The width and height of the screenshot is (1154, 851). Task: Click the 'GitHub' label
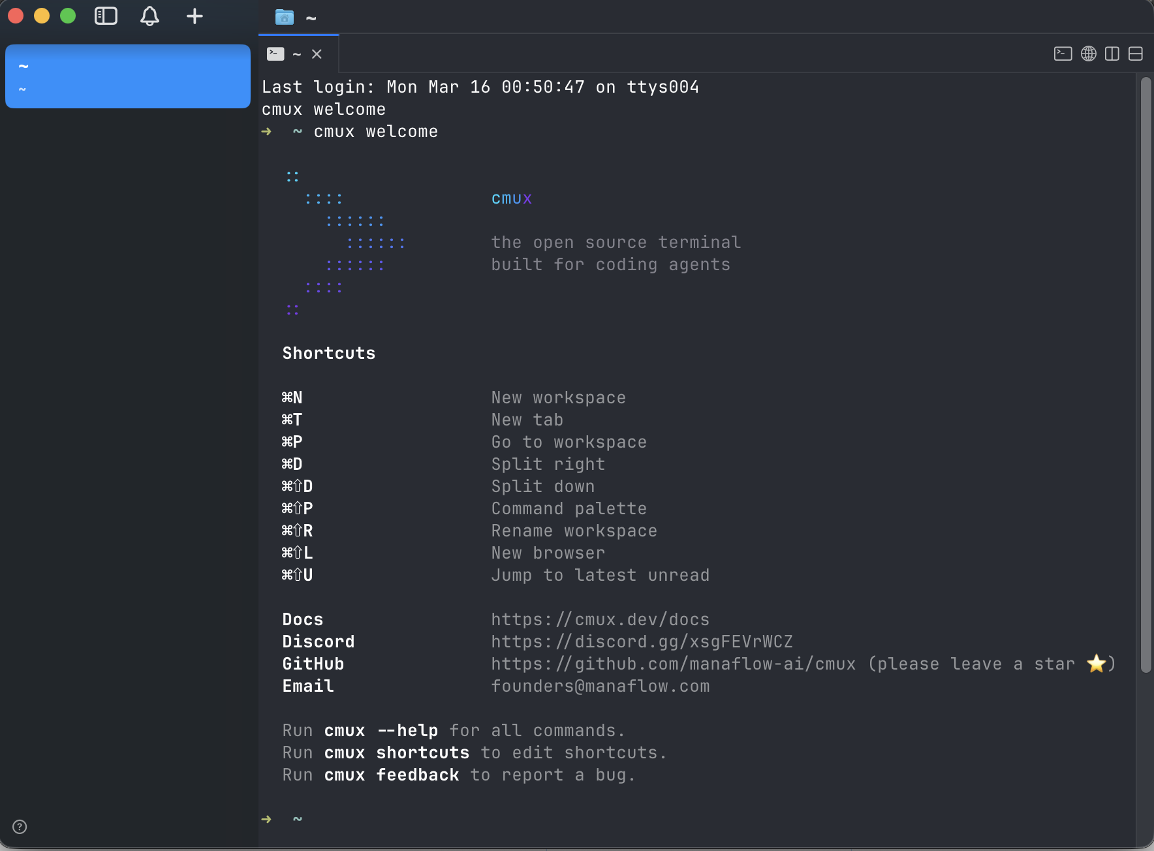(313, 664)
